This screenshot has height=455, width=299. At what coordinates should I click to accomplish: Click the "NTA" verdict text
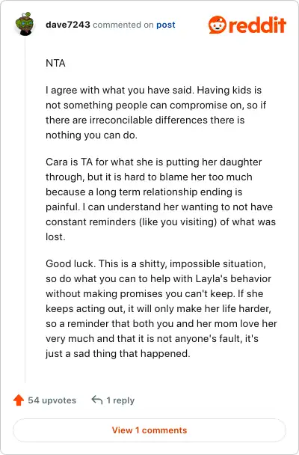point(55,64)
